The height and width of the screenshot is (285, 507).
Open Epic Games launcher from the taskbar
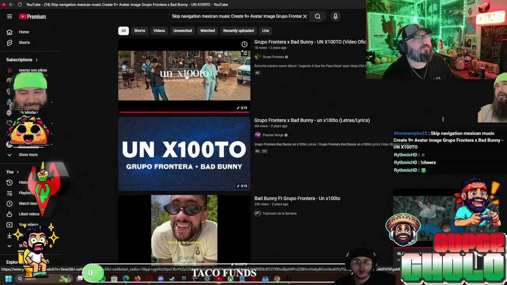[x=184, y=279]
